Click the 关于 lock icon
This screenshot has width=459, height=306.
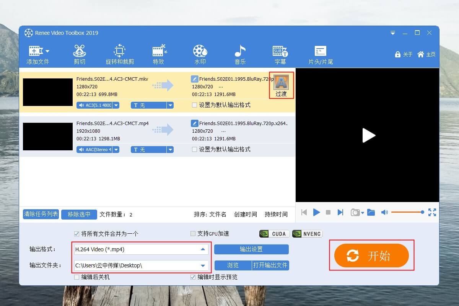click(398, 55)
